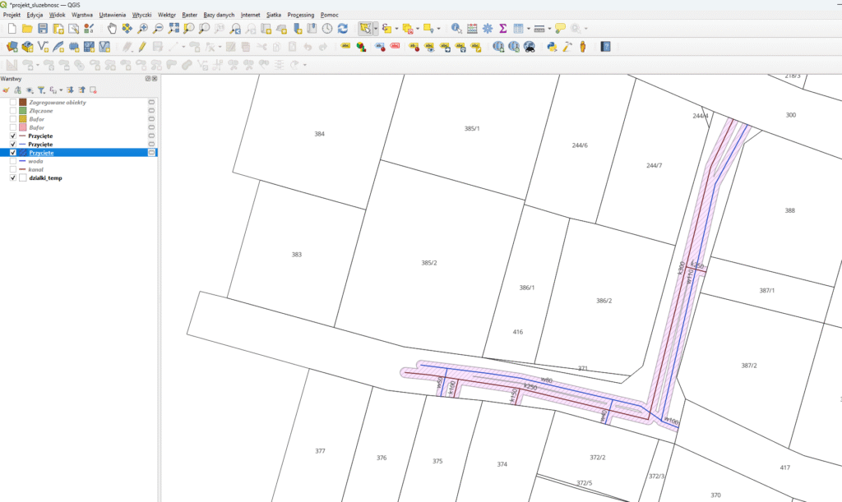This screenshot has height=502, width=842.
Task: Click the Remove Layer icon in layers panel
Action: click(94, 90)
